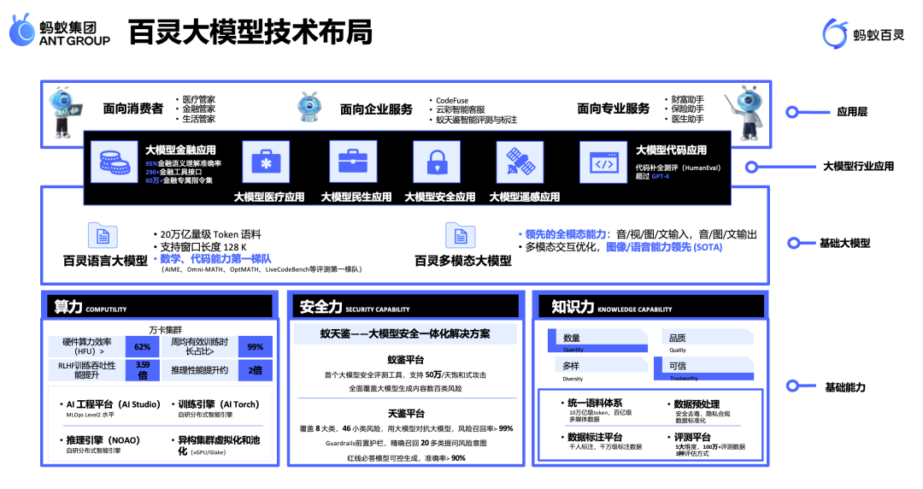Click the 保险助手 bullet
The image size is (923, 489).
click(x=685, y=109)
